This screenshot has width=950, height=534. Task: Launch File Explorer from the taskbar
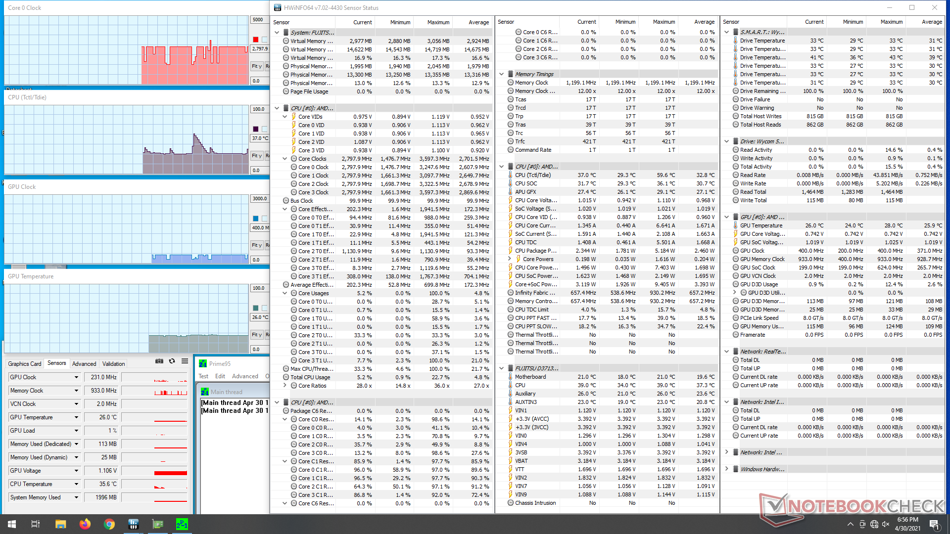click(60, 524)
